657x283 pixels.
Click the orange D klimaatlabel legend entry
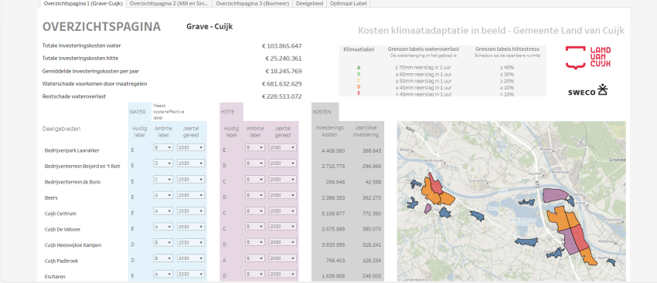pos(359,87)
